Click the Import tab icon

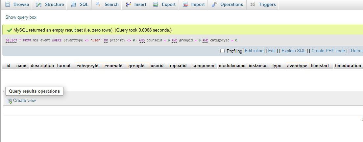(x=185, y=4)
